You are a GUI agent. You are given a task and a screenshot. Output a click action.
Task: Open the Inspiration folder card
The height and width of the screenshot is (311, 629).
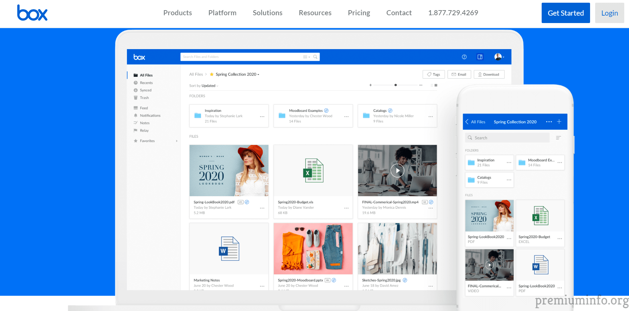(229, 116)
